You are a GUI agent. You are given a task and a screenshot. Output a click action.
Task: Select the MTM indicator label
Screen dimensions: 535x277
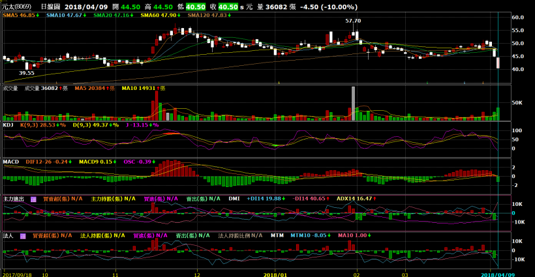(277, 235)
